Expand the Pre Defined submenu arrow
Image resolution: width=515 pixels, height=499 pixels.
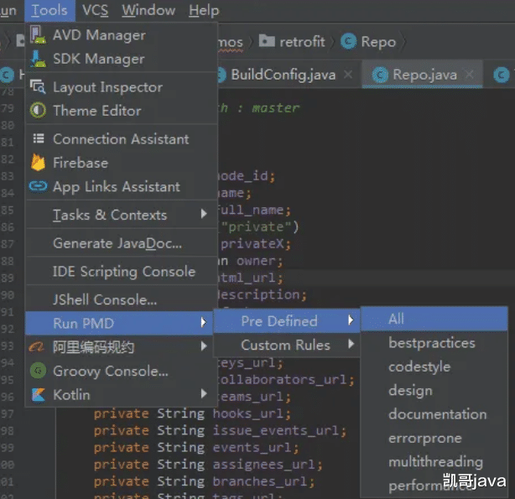[351, 320]
